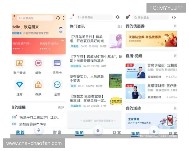
Task: Open the 存款 deposit icon
Action: click(x=38, y=85)
